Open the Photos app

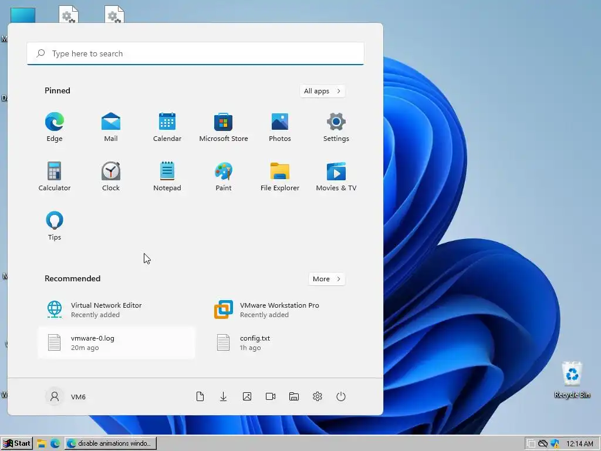[x=280, y=127]
